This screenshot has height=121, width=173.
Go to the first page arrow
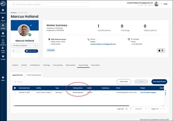coord(146,109)
